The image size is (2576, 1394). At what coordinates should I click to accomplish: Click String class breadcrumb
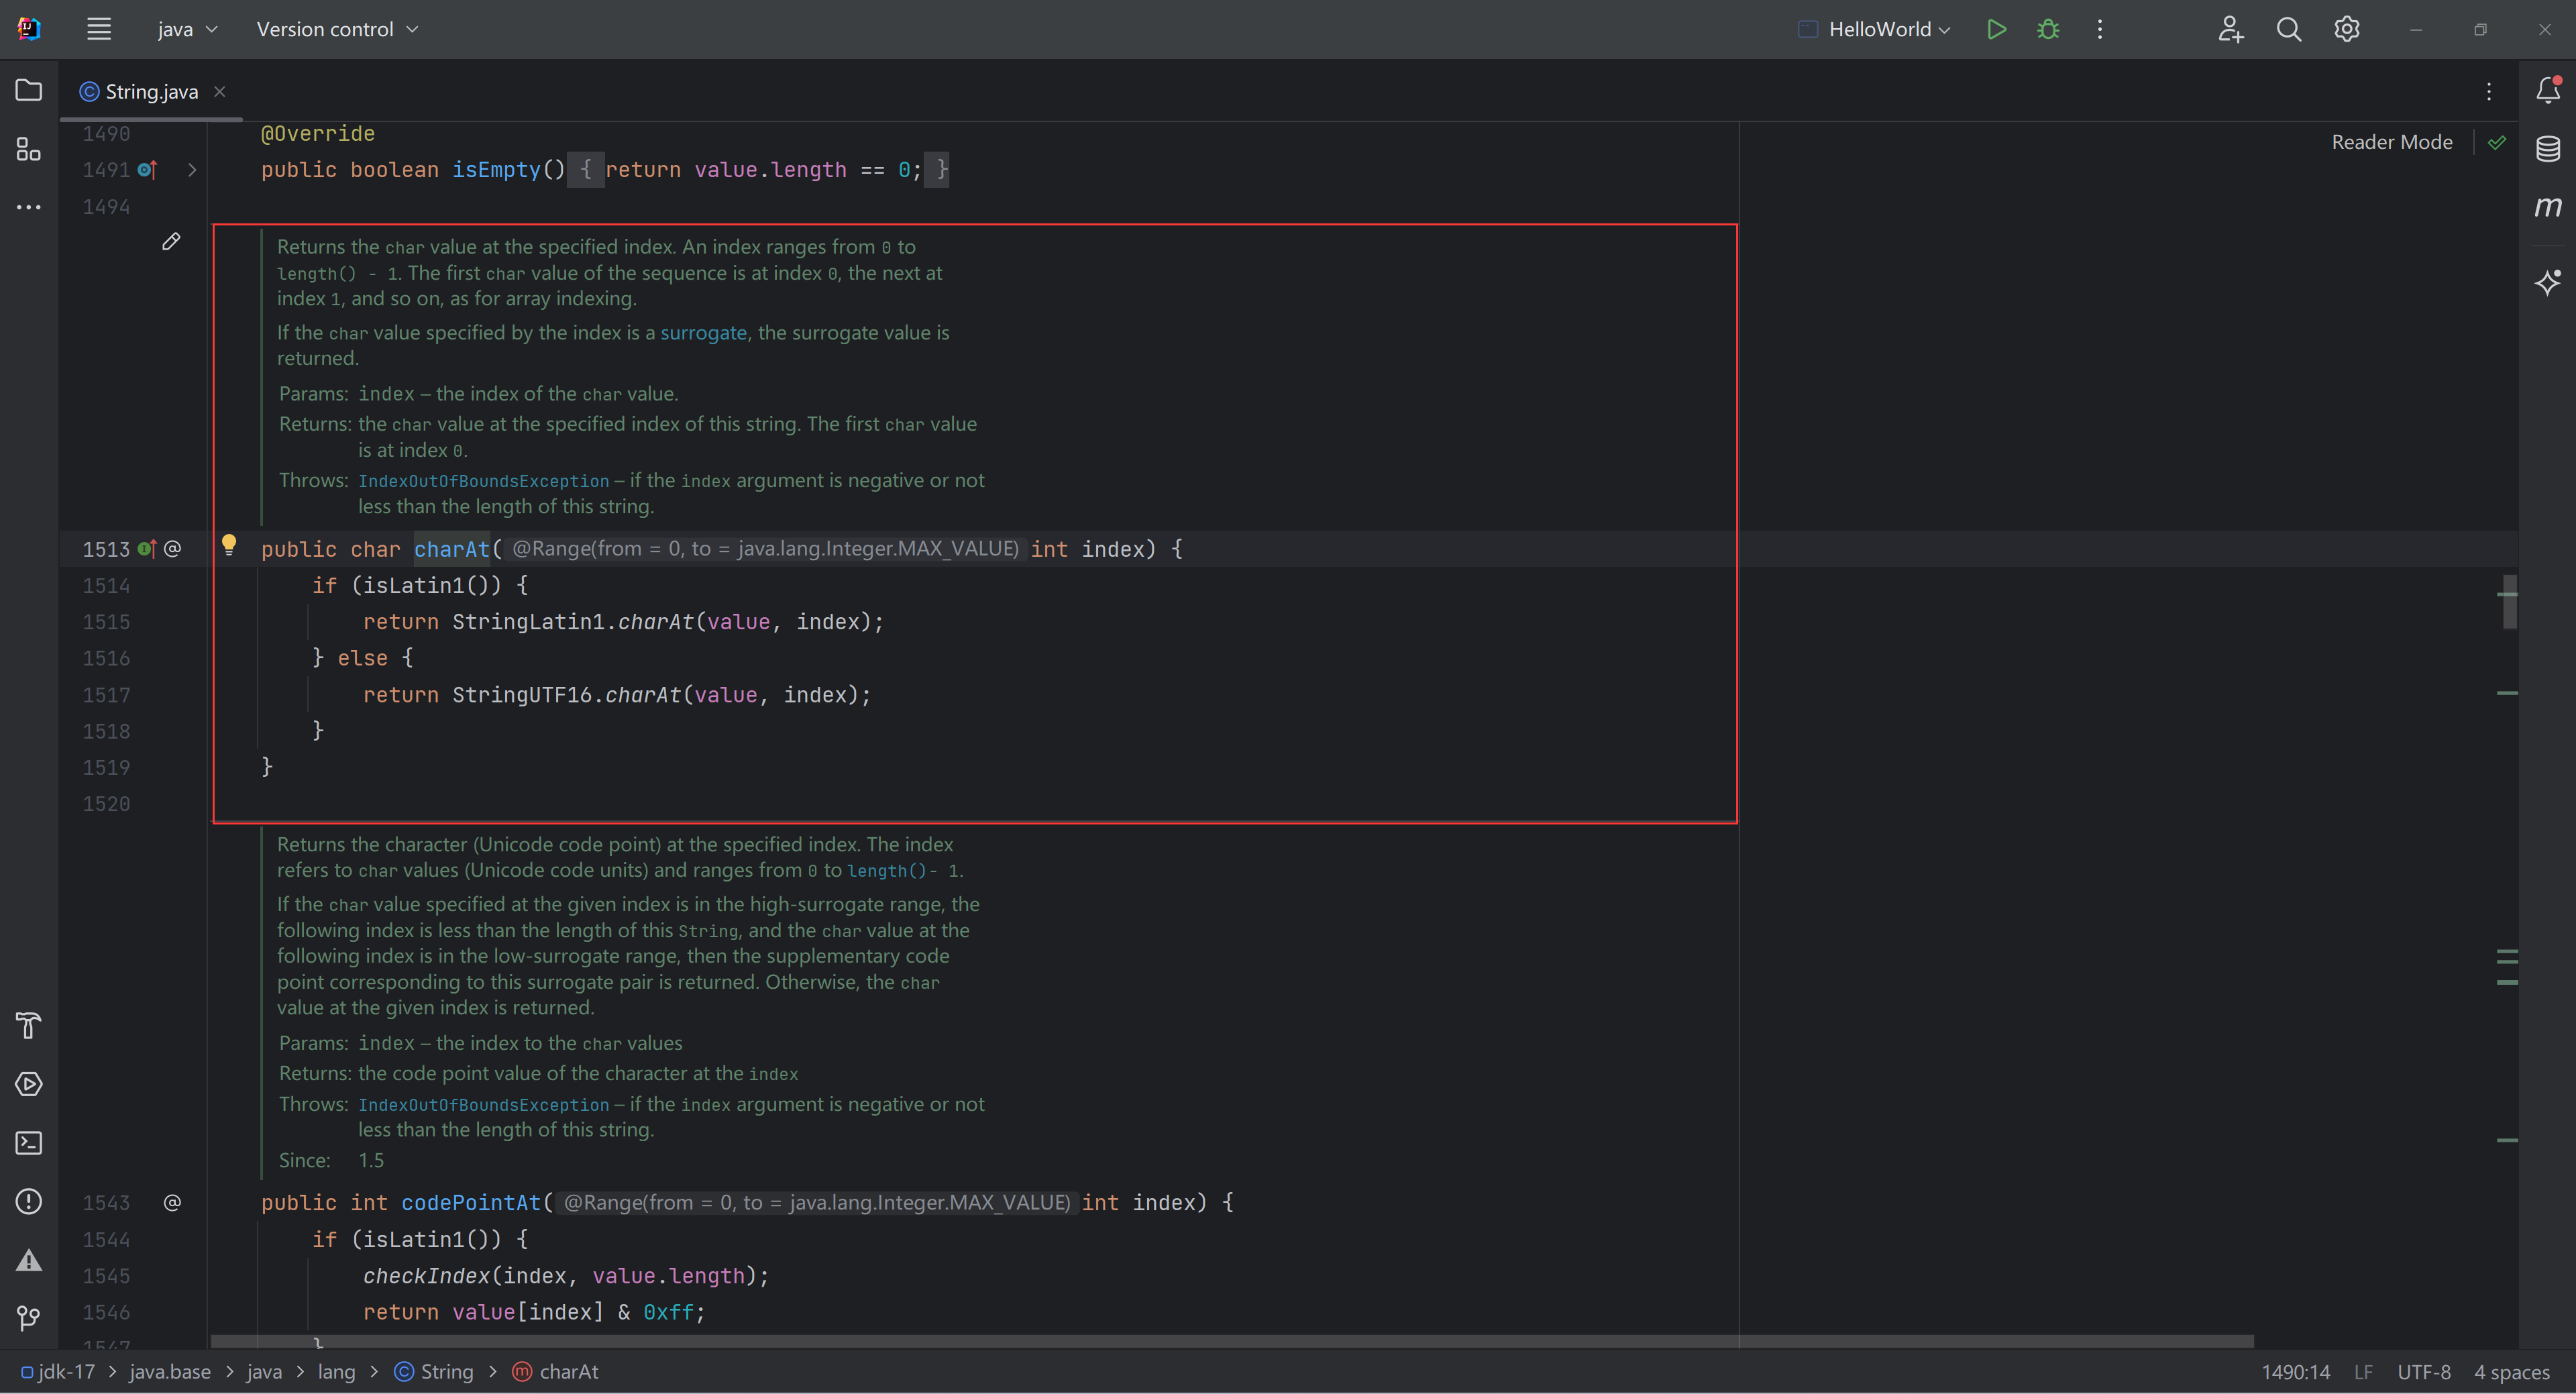pyautogui.click(x=435, y=1372)
